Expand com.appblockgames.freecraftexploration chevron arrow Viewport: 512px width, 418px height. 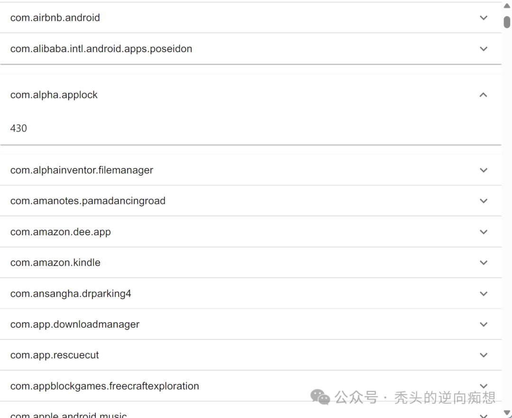(484, 386)
